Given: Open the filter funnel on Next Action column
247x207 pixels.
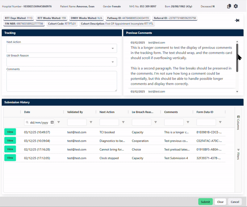Looking at the screenshot, I should tap(123, 122).
